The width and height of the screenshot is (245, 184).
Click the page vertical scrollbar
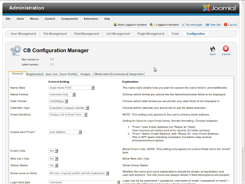(243, 75)
